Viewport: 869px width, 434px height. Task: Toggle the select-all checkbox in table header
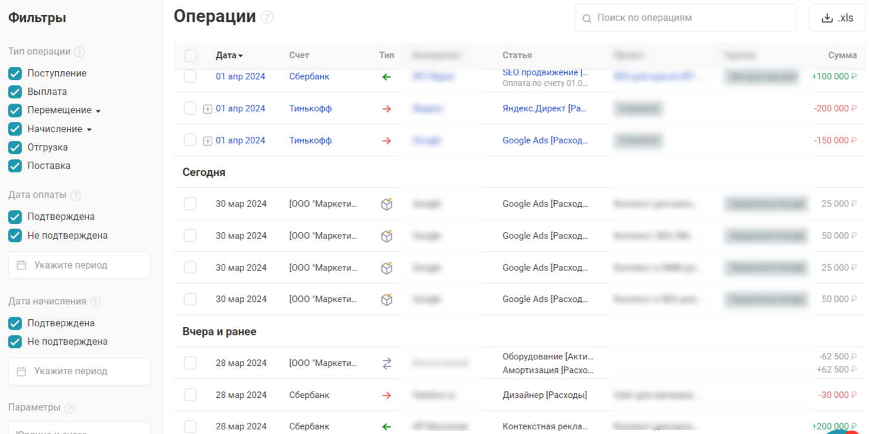tap(190, 56)
